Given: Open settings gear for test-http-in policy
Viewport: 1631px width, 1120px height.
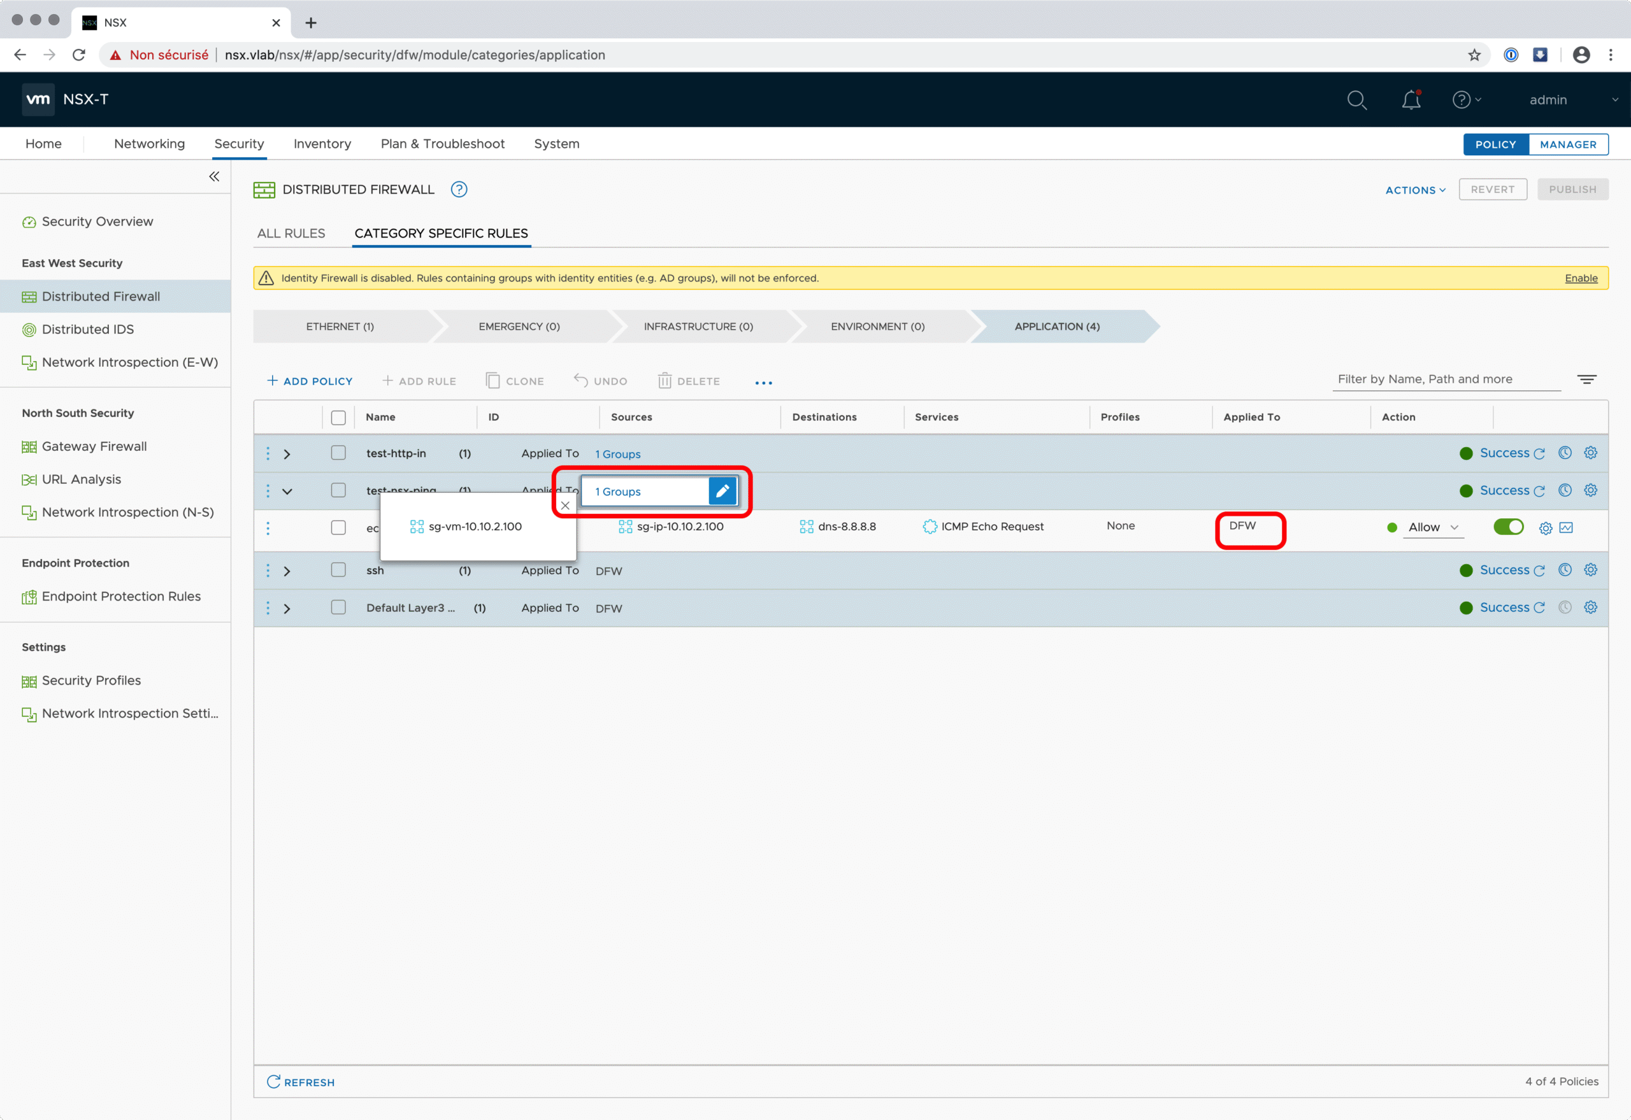Looking at the screenshot, I should 1590,453.
